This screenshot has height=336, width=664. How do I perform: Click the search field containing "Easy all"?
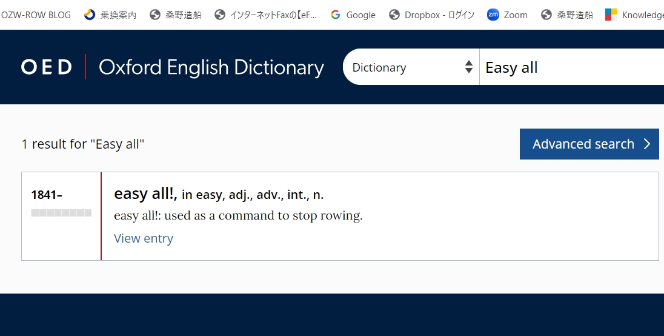click(572, 67)
